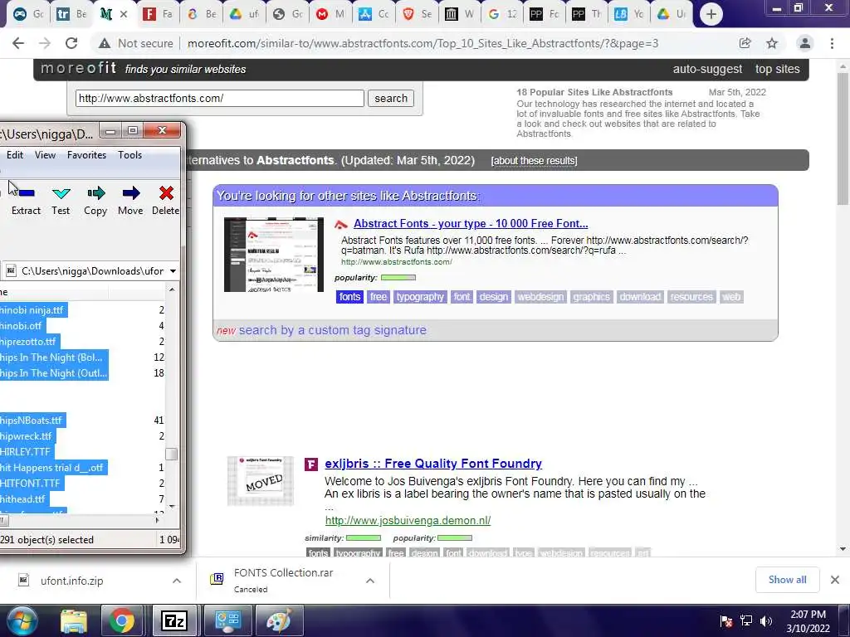Open the 7-Zip Favorites menu
The height and width of the screenshot is (637, 850).
click(86, 155)
